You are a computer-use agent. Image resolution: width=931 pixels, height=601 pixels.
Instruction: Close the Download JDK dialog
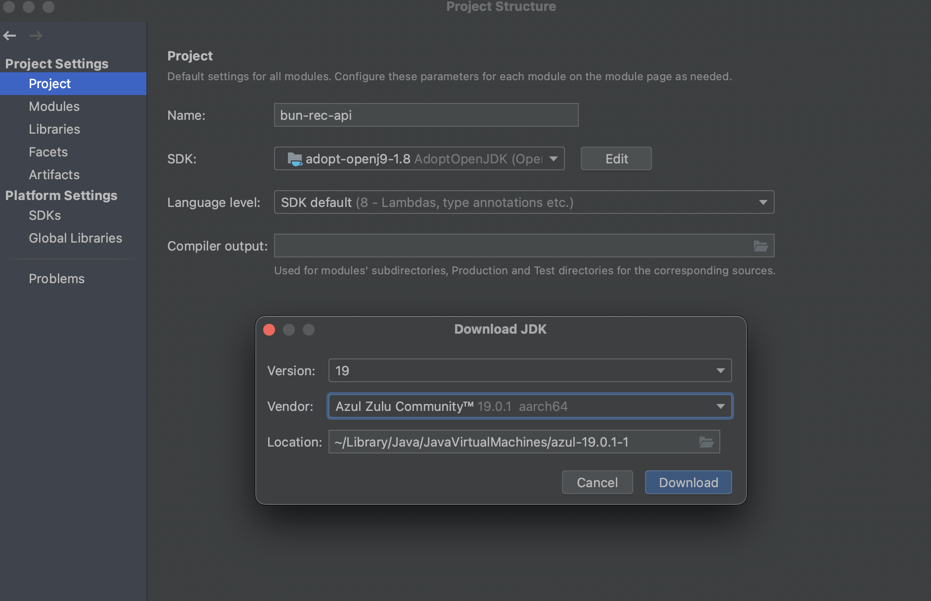pyautogui.click(x=269, y=330)
